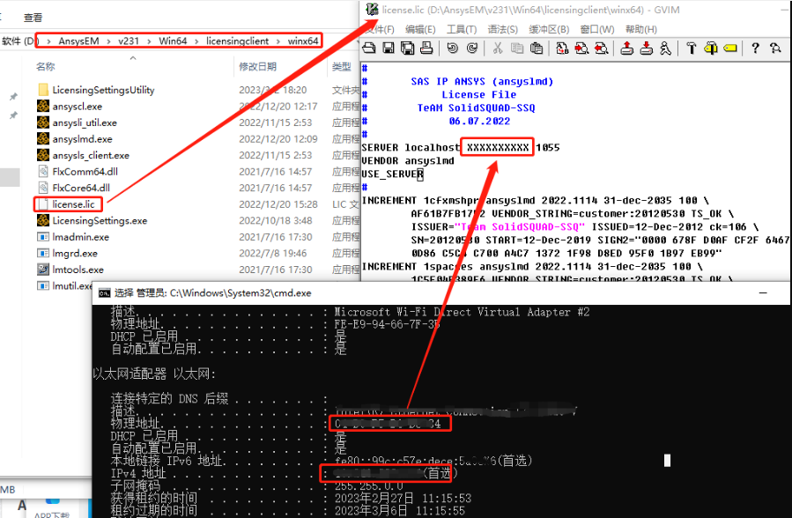Minimize the cmd.exe window
Screen dimensions: 792x518
(x=763, y=292)
